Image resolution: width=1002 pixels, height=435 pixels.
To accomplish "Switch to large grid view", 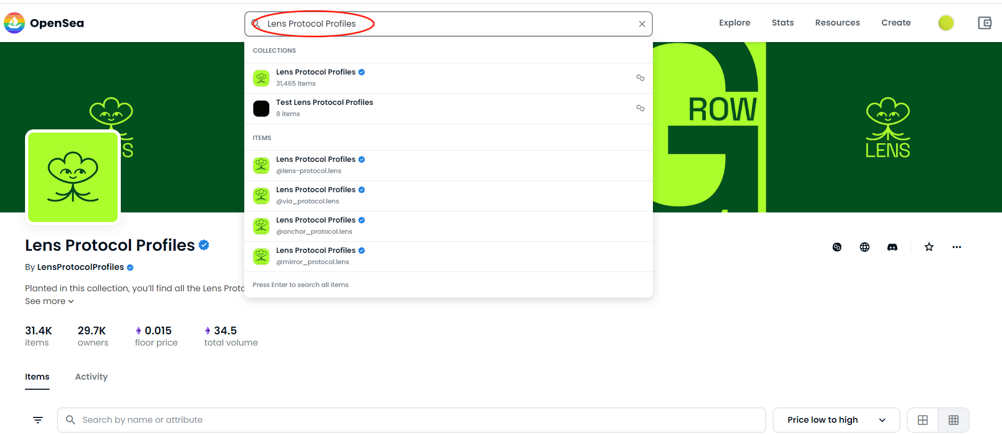I will tap(923, 420).
